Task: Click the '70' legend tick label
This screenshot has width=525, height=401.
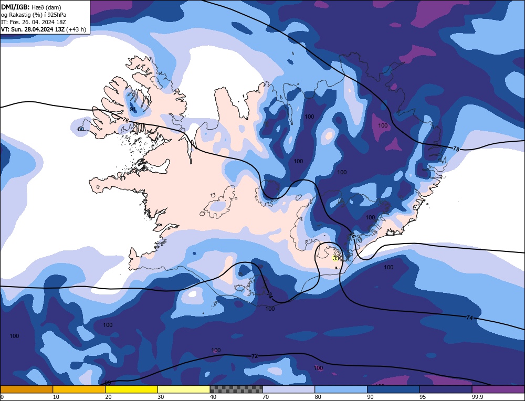Action: coord(266,397)
